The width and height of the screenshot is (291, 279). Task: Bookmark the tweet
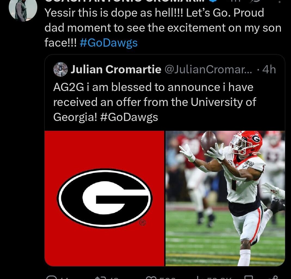click(x=249, y=277)
